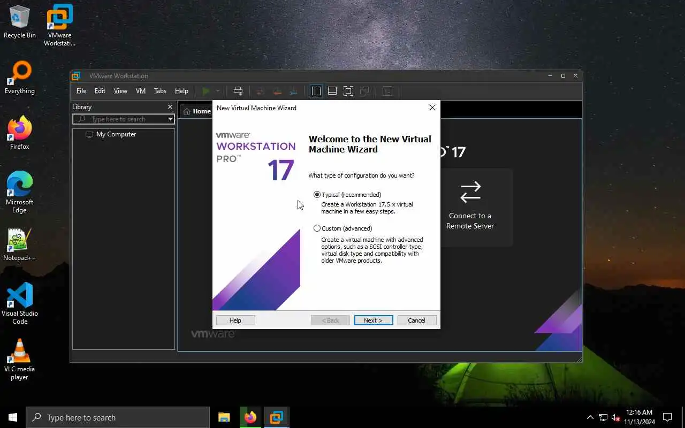The image size is (685, 428).
Task: Open Recycle Bin desktop icon
Action: click(20, 22)
